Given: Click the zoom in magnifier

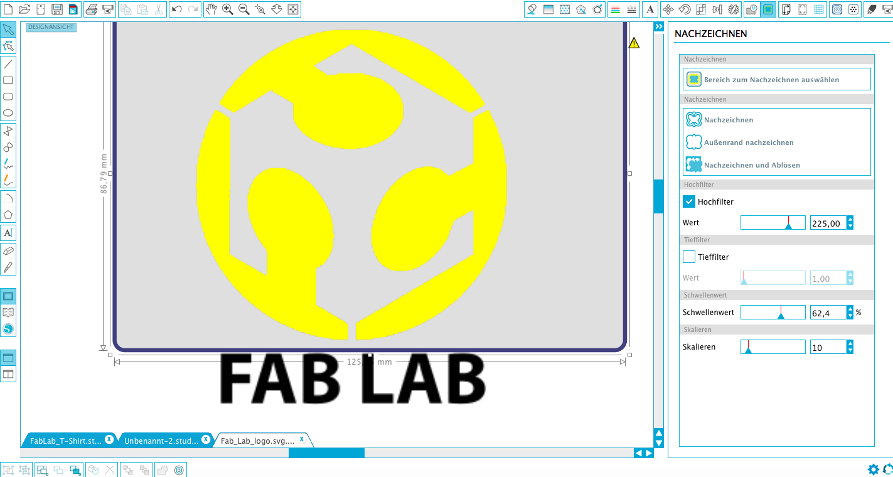Looking at the screenshot, I should (x=228, y=9).
